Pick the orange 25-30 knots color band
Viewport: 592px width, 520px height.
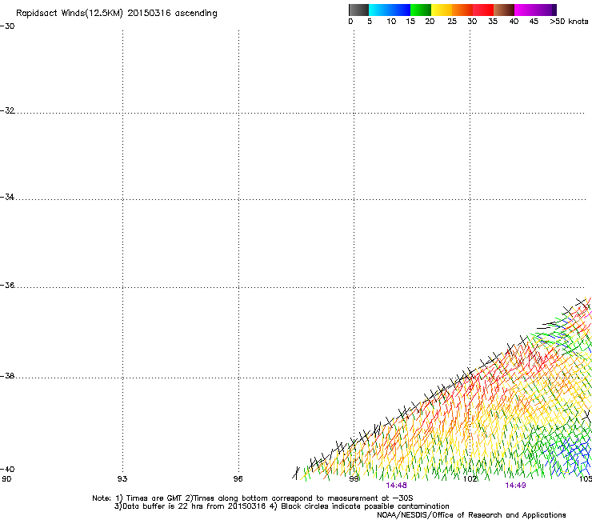pyautogui.click(x=462, y=10)
